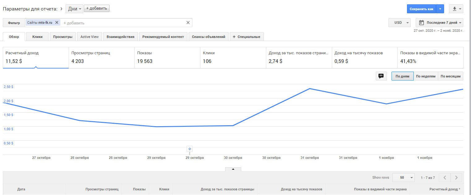Select the По дням chart view

[x=402, y=76]
